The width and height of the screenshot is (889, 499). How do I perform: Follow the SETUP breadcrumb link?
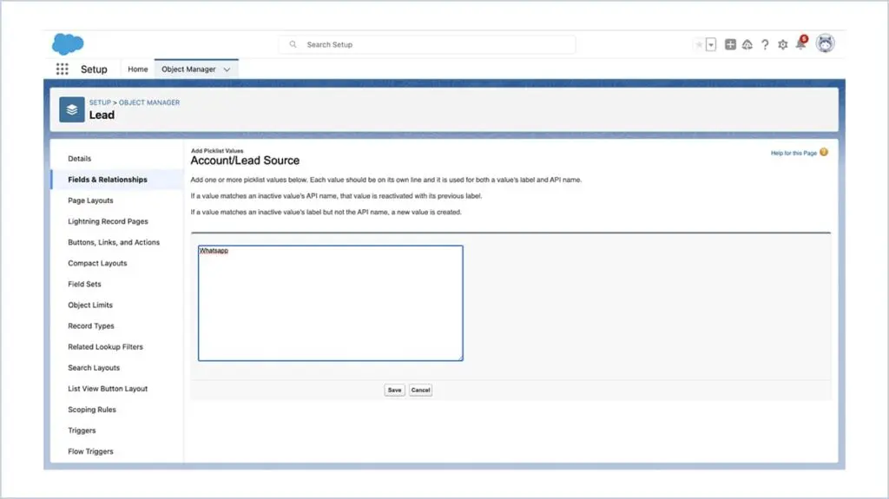click(100, 102)
